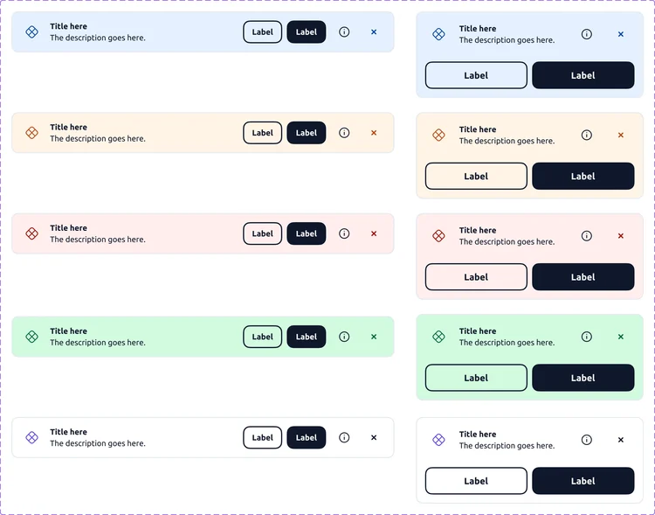Click the green diamond icon in the wide green banner
This screenshot has height=515, width=655.
[31, 337]
